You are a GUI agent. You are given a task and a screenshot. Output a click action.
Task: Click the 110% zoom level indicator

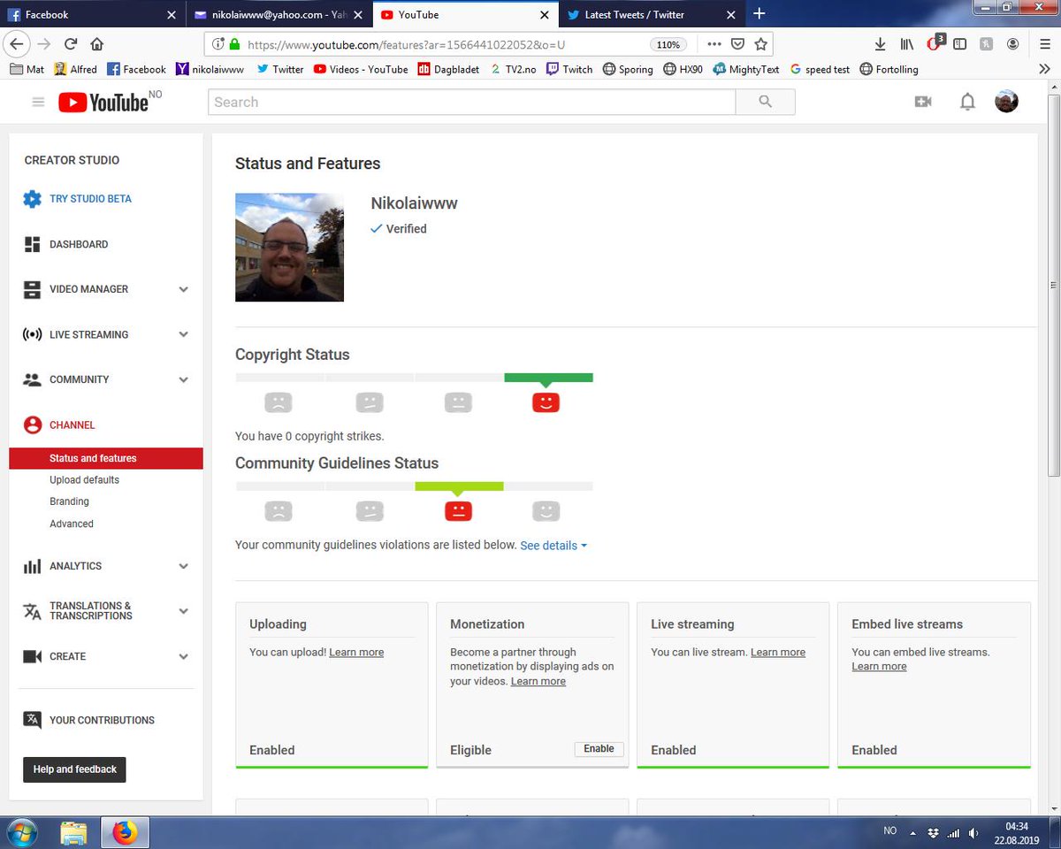pos(669,44)
